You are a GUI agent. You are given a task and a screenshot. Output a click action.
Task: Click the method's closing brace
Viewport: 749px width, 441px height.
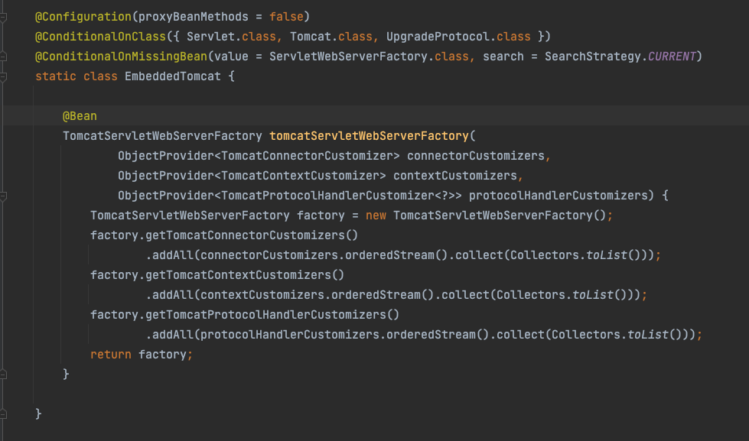(66, 375)
